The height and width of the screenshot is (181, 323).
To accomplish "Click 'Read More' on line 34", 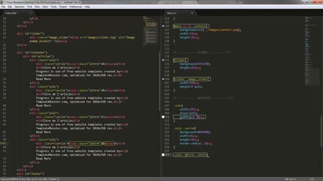I will point(43,79).
